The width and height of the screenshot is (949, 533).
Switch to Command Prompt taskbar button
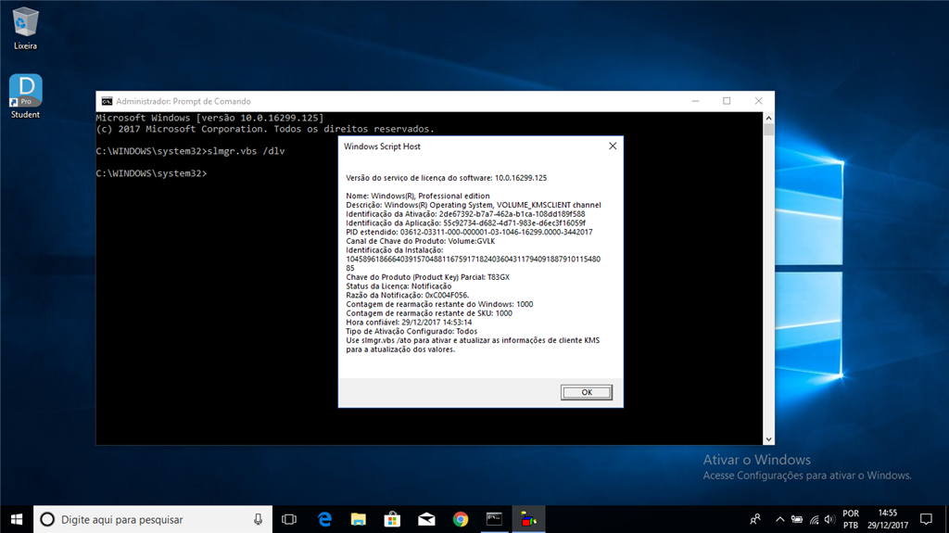pos(495,519)
